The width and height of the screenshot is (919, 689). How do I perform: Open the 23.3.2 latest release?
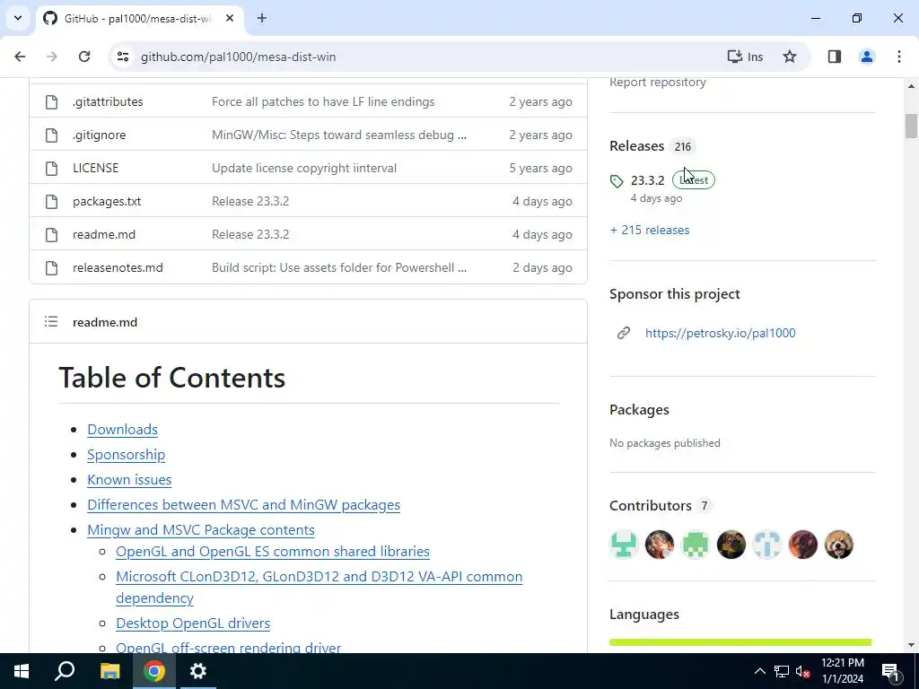pyautogui.click(x=647, y=180)
